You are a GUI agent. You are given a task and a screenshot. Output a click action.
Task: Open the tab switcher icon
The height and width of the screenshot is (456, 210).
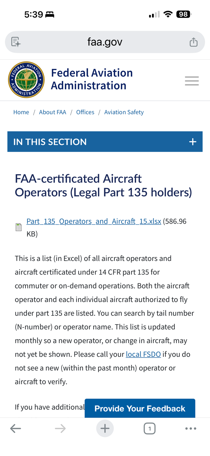[x=149, y=429]
